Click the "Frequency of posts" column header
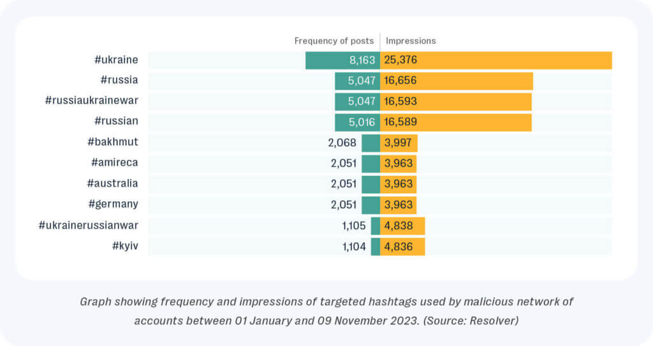Screen dimensions: 653x346 pos(334,41)
